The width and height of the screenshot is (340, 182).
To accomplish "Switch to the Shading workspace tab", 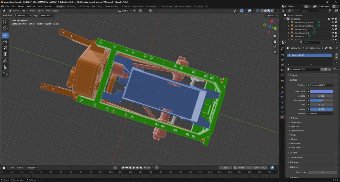I will point(126,6).
